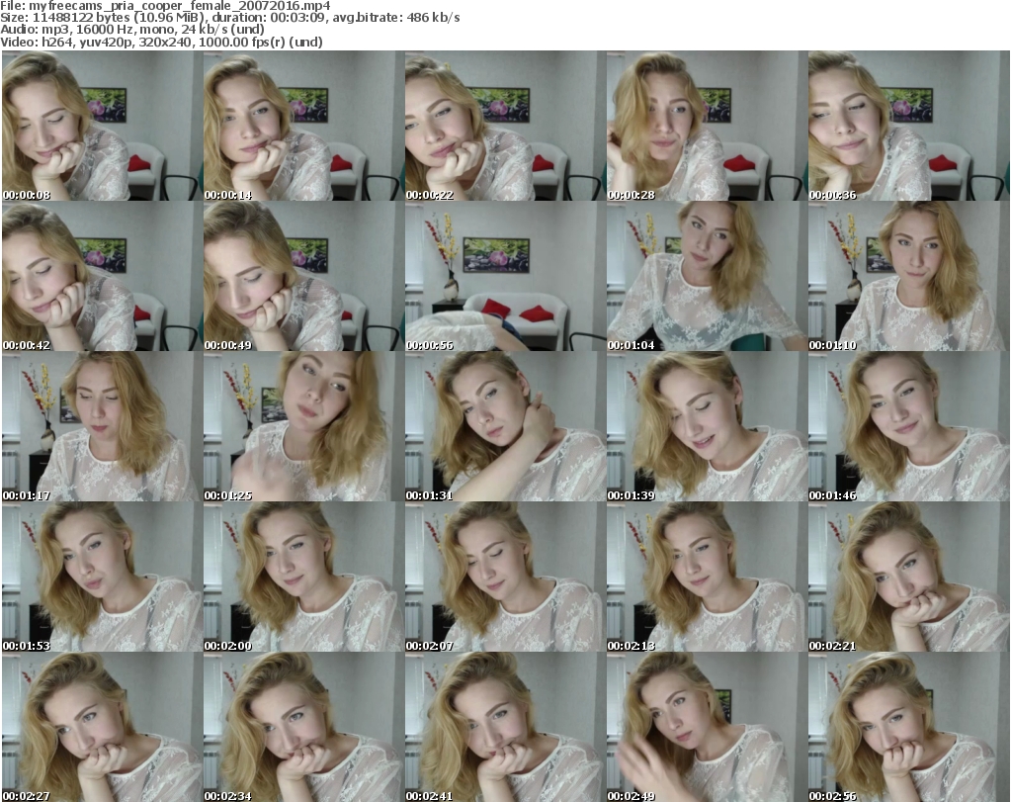Screen dimensions: 1012x802
Task: Select the thumbnail timestamped 00:00:28
Action: point(707,126)
